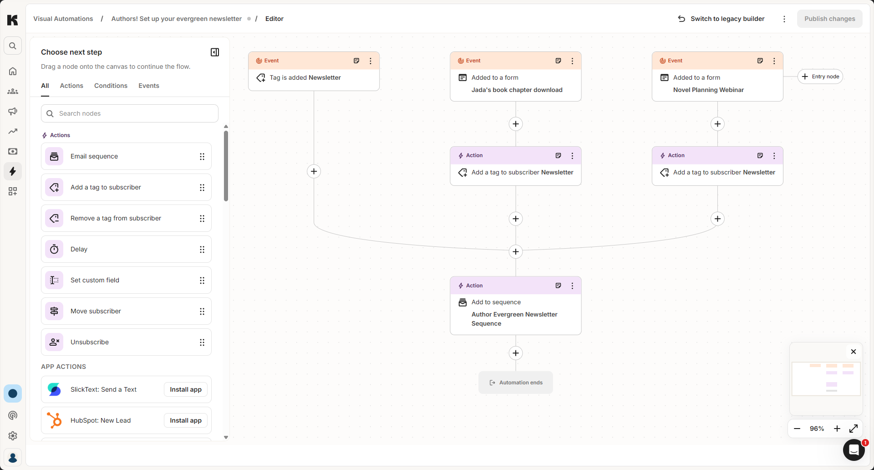Expand canvas to fullscreen

click(x=854, y=429)
